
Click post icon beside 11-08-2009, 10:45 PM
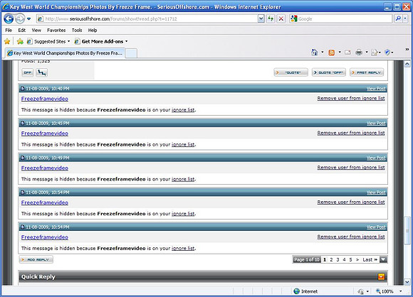[x=22, y=123]
